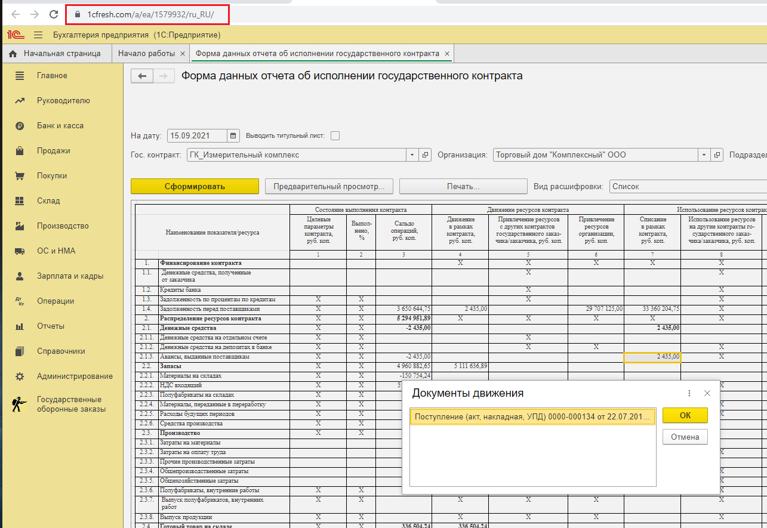Click the На дату date field
Image resolution: width=767 pixels, height=528 pixels.
pos(197,135)
